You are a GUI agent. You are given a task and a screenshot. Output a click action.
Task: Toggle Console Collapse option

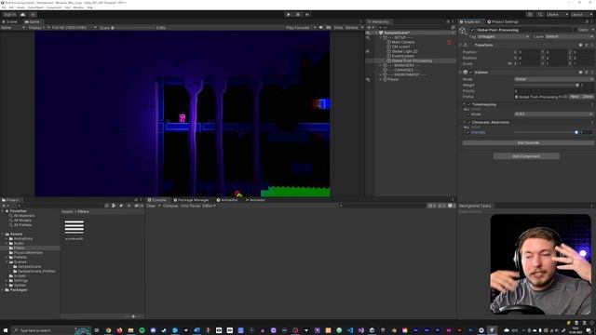[x=170, y=206]
